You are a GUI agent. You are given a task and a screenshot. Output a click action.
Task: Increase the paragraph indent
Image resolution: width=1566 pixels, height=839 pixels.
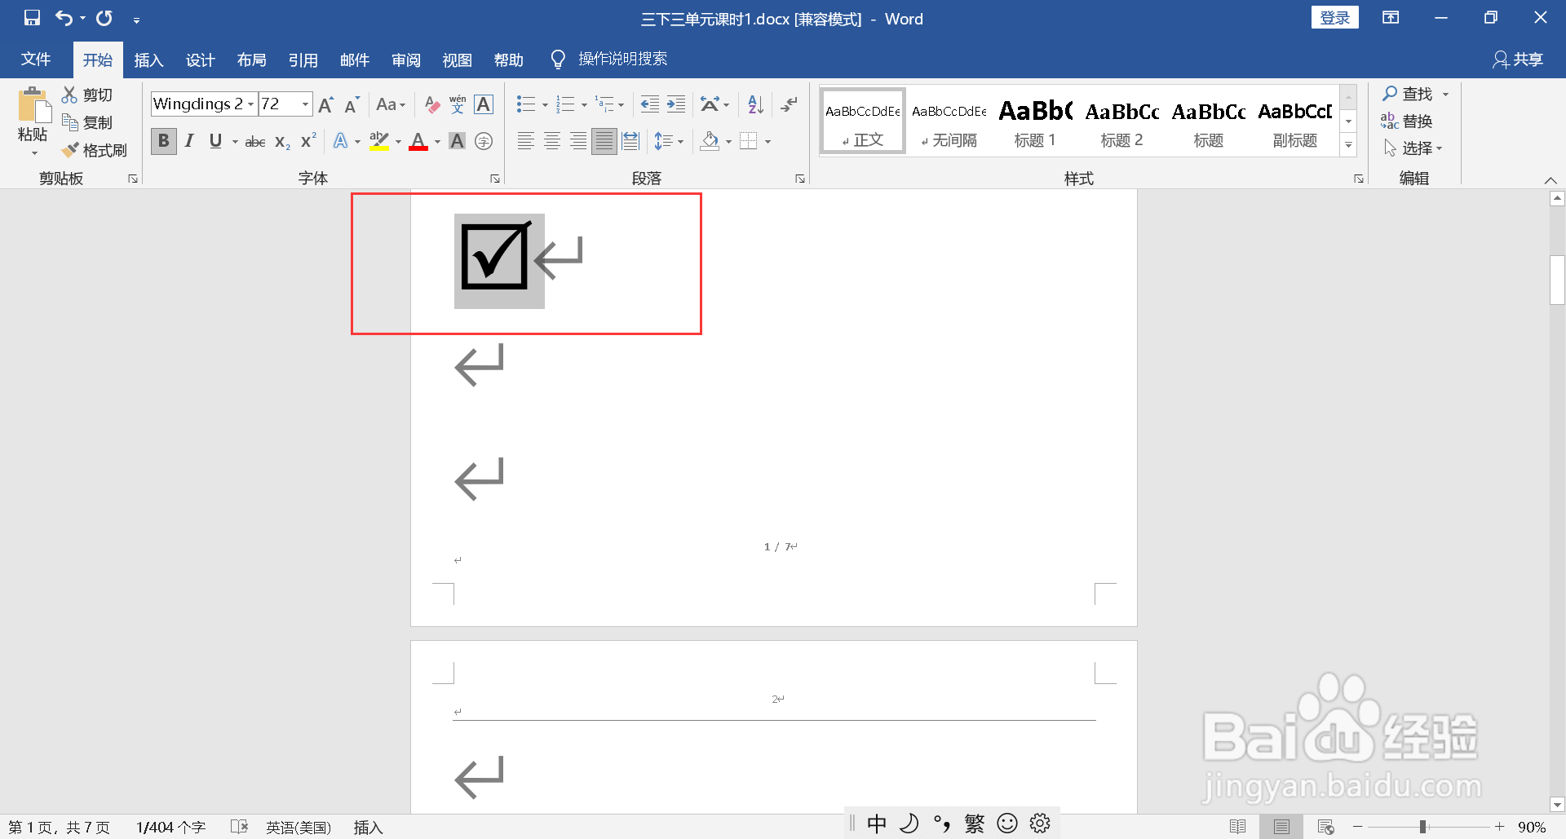click(676, 104)
